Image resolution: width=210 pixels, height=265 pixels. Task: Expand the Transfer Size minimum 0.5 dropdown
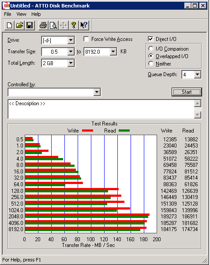[71, 52]
